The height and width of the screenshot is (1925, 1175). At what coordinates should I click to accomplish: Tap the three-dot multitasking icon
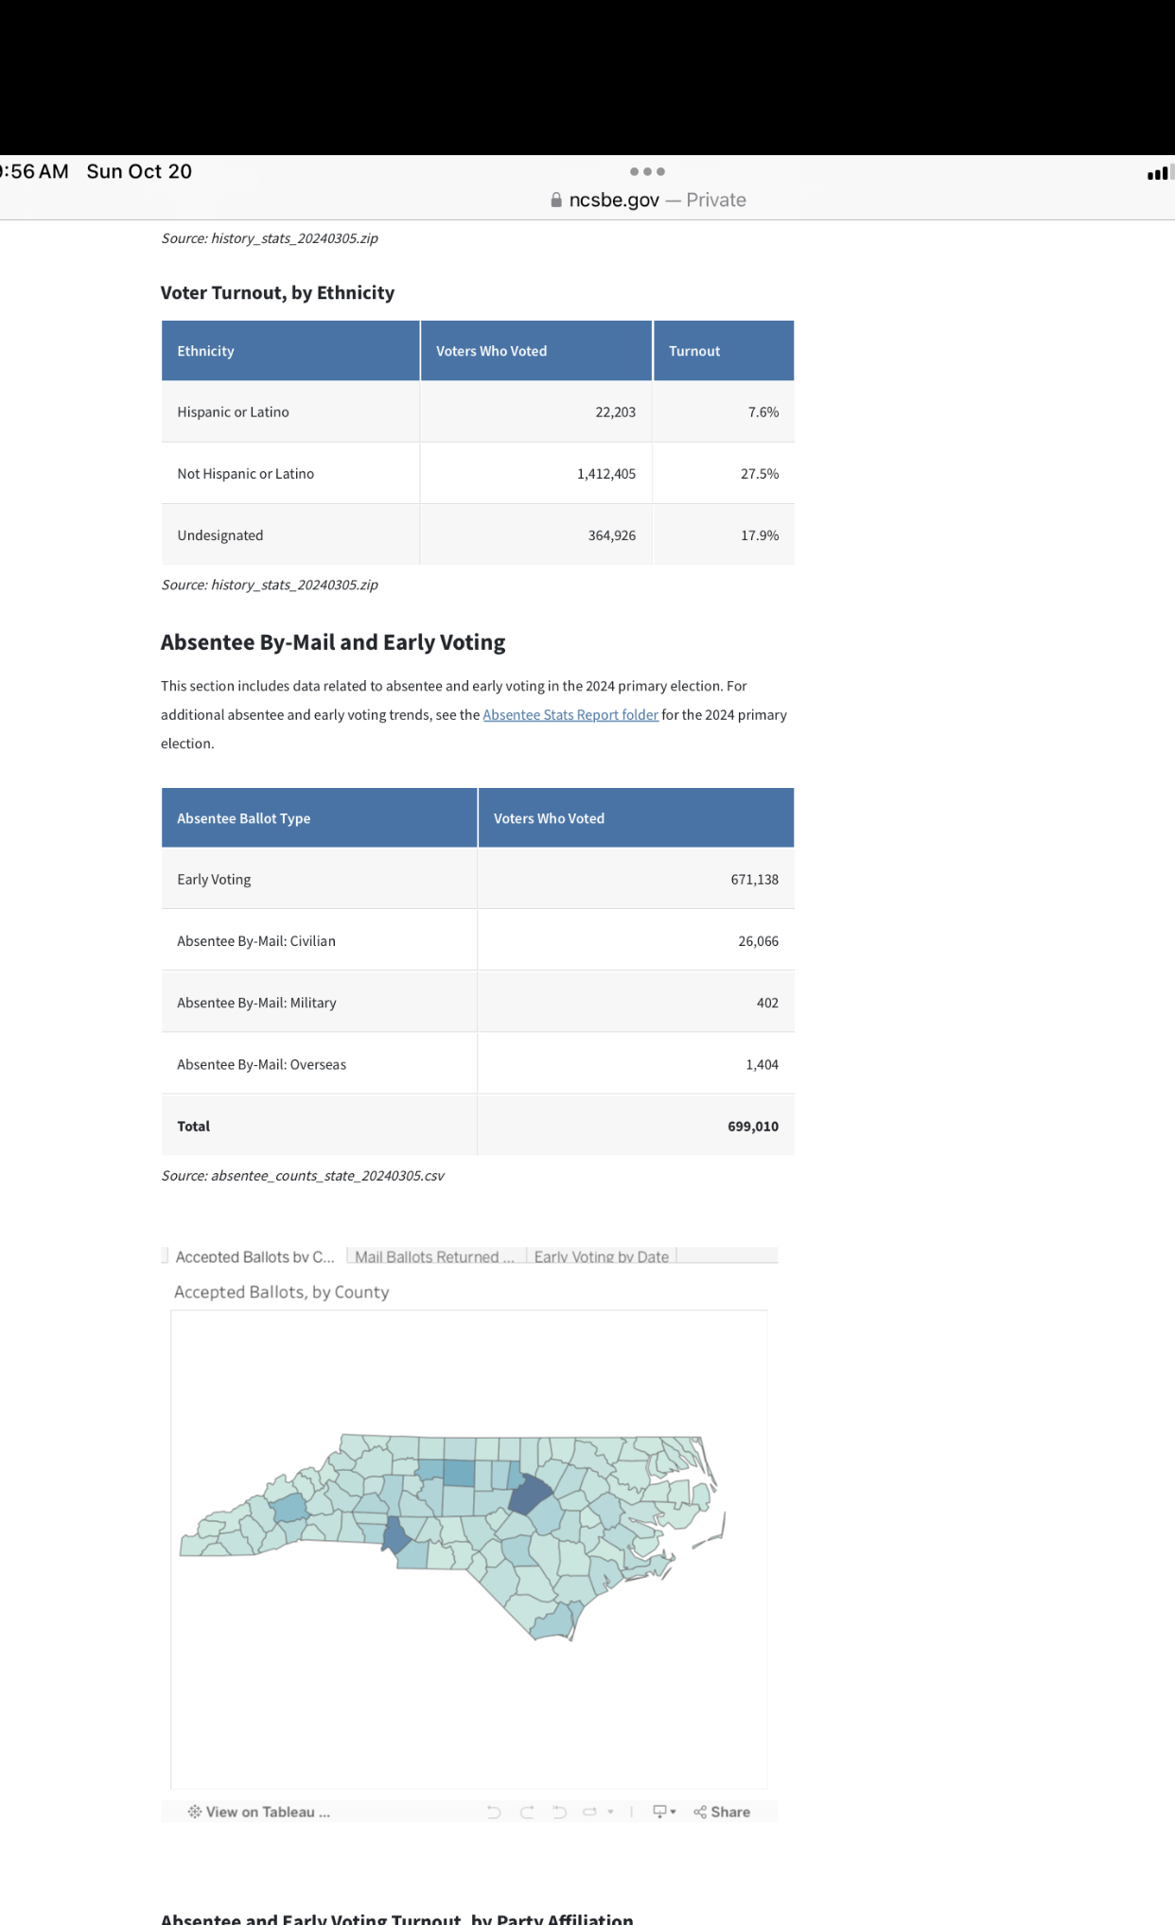point(647,171)
